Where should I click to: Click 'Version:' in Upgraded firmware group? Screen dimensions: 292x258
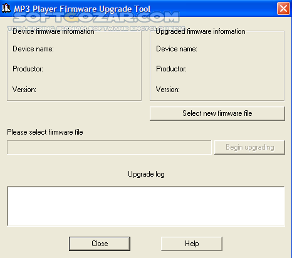[168, 90]
